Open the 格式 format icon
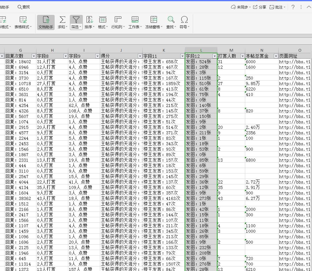312x271 pixels. [103, 20]
